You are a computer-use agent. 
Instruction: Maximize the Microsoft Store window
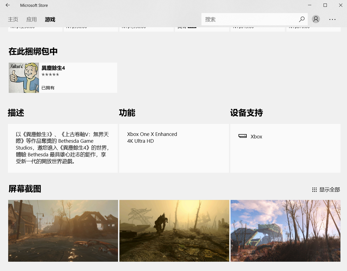pos(325,5)
